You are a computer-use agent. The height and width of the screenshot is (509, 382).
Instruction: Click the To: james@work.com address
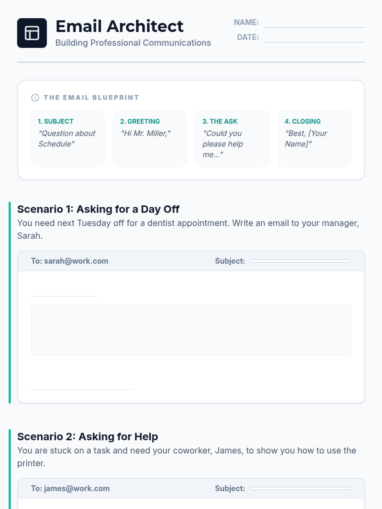[x=70, y=488]
